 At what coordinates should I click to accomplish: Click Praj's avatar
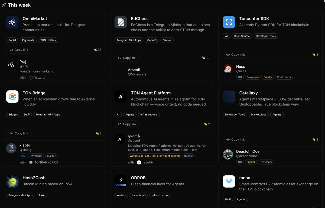11,65
